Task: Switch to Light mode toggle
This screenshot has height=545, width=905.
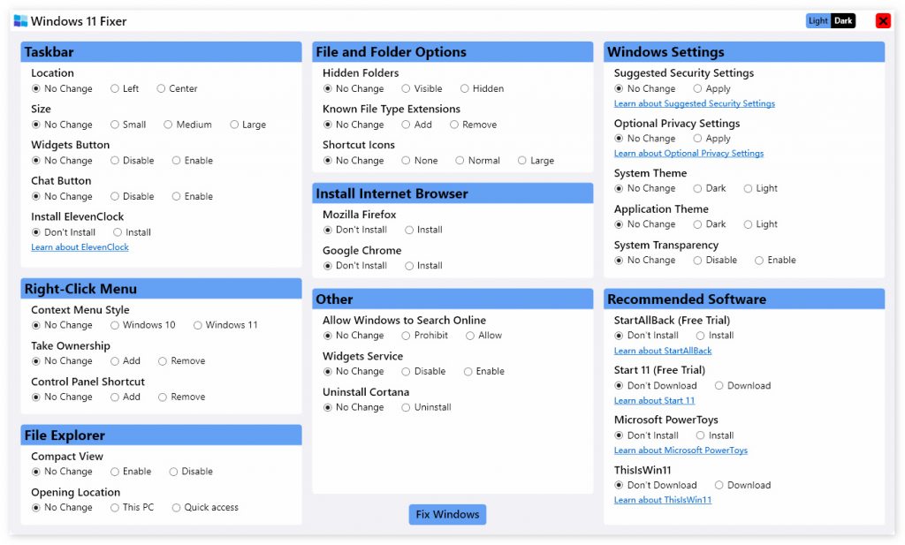Action: pyautogui.click(x=818, y=21)
